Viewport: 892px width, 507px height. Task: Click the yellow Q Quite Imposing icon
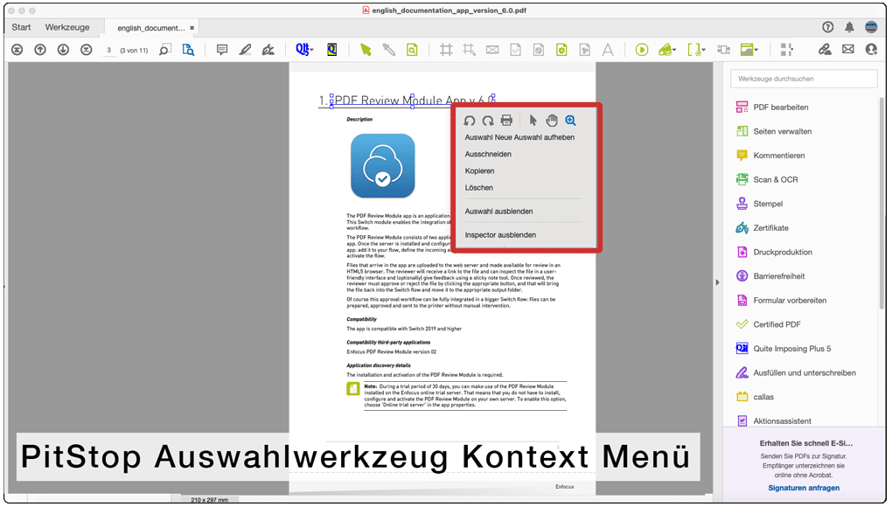pos(331,50)
